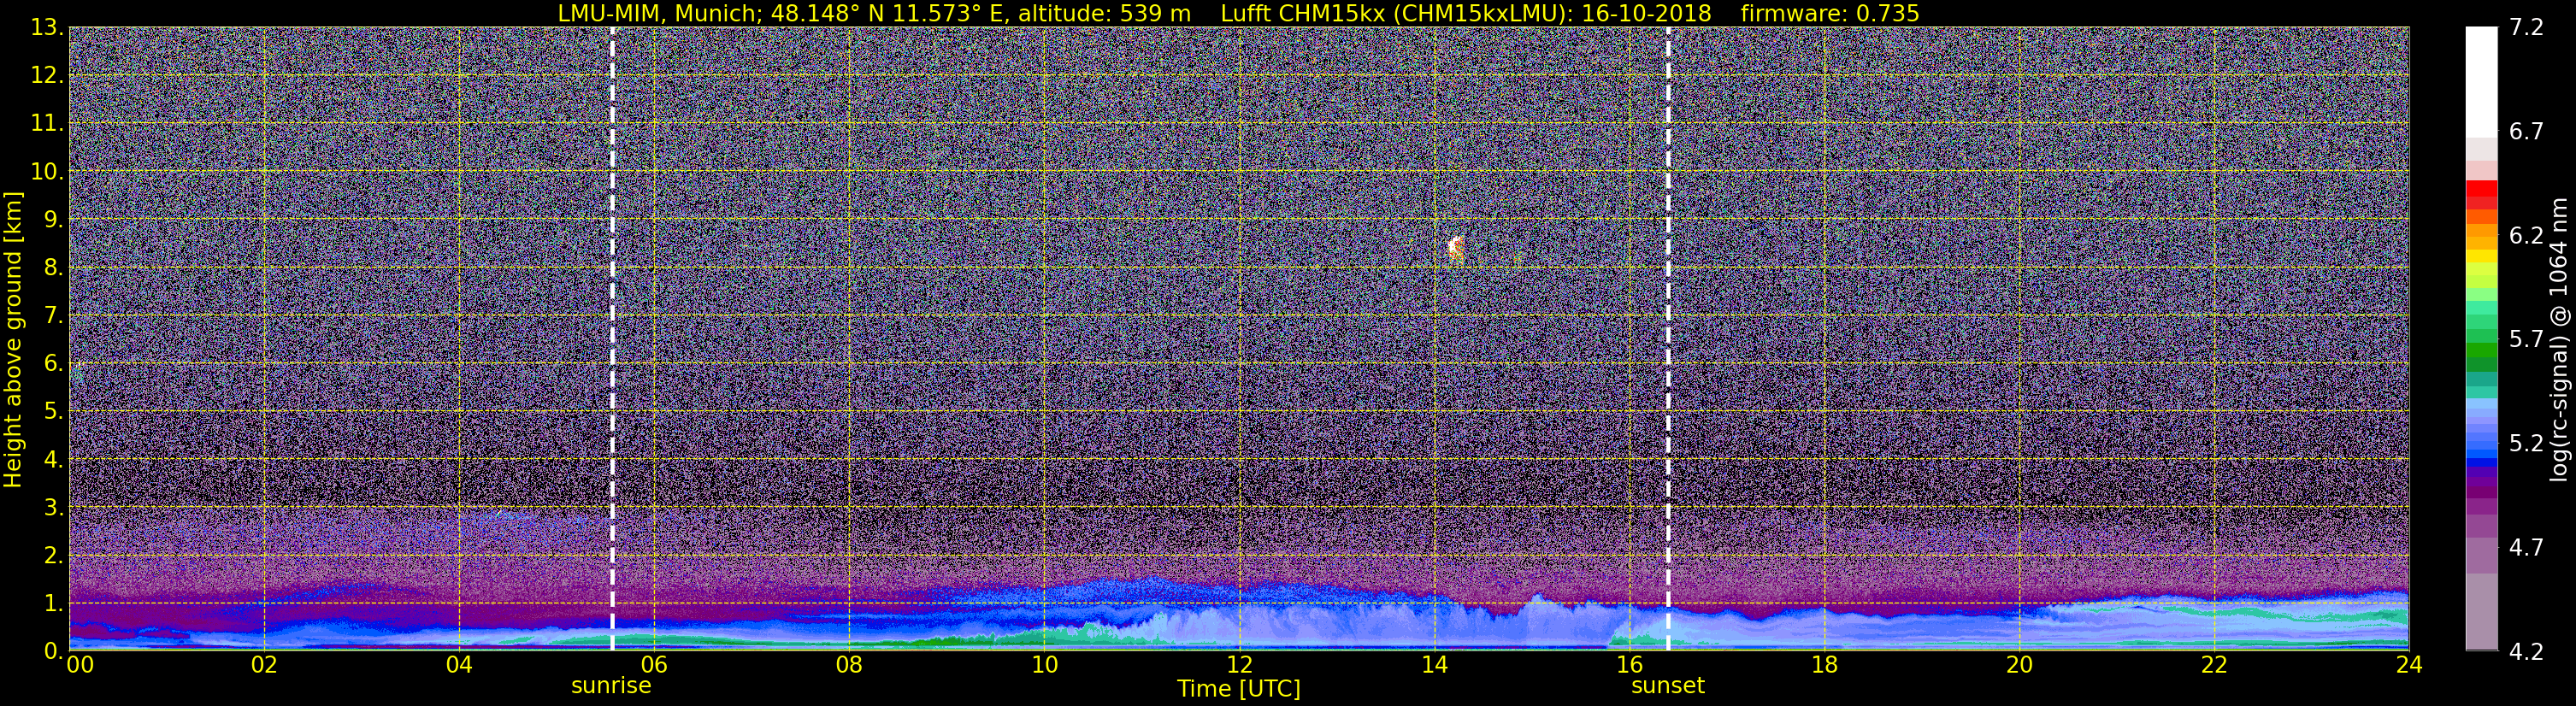Click the white dashed sunset line

pyautogui.click(x=1668, y=339)
